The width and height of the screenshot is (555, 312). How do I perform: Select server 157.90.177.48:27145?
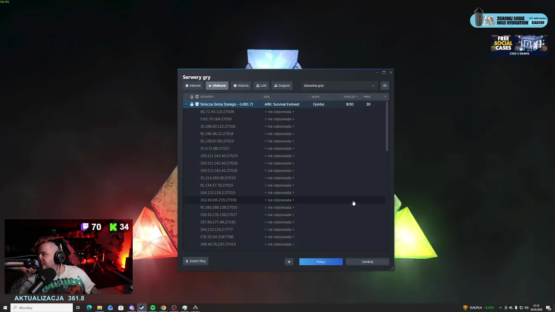click(x=284, y=222)
